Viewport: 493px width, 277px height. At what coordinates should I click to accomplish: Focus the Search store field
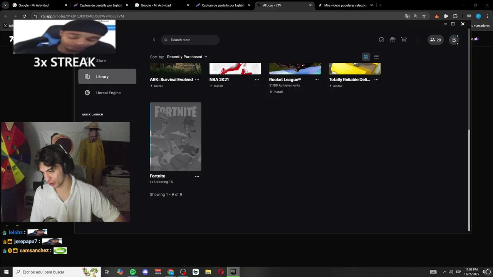190,40
